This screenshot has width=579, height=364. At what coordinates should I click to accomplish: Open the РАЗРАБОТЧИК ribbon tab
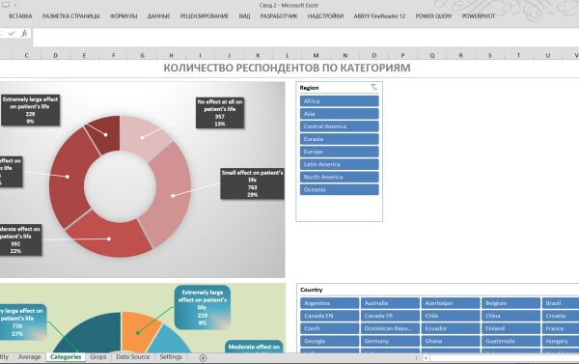279,16
